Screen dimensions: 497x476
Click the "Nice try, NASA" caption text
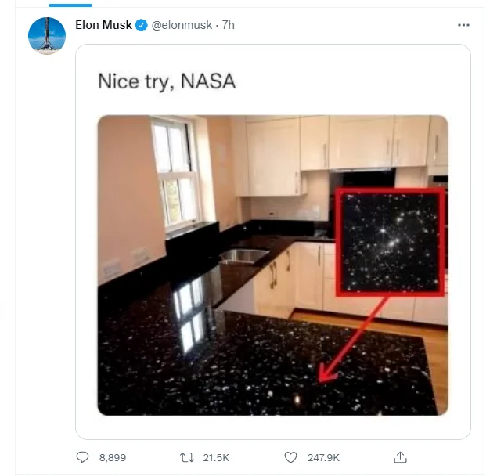pos(166,81)
